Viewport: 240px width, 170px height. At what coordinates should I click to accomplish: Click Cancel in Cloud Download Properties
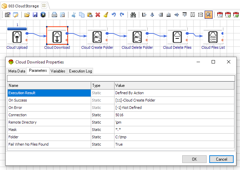click(x=222, y=159)
